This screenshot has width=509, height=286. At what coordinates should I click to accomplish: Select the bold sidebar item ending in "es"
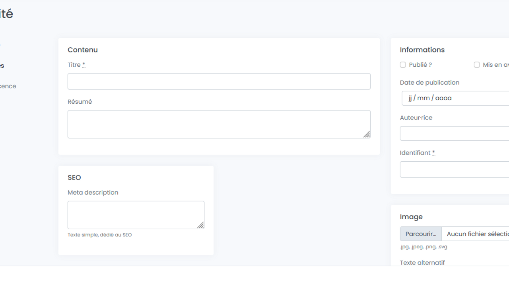pos(2,66)
